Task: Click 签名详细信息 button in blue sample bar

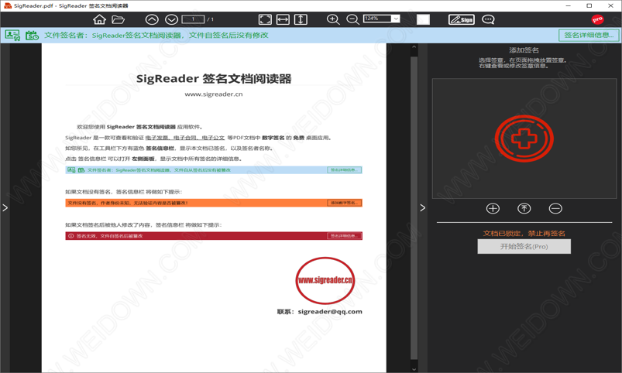Action: pyautogui.click(x=345, y=170)
